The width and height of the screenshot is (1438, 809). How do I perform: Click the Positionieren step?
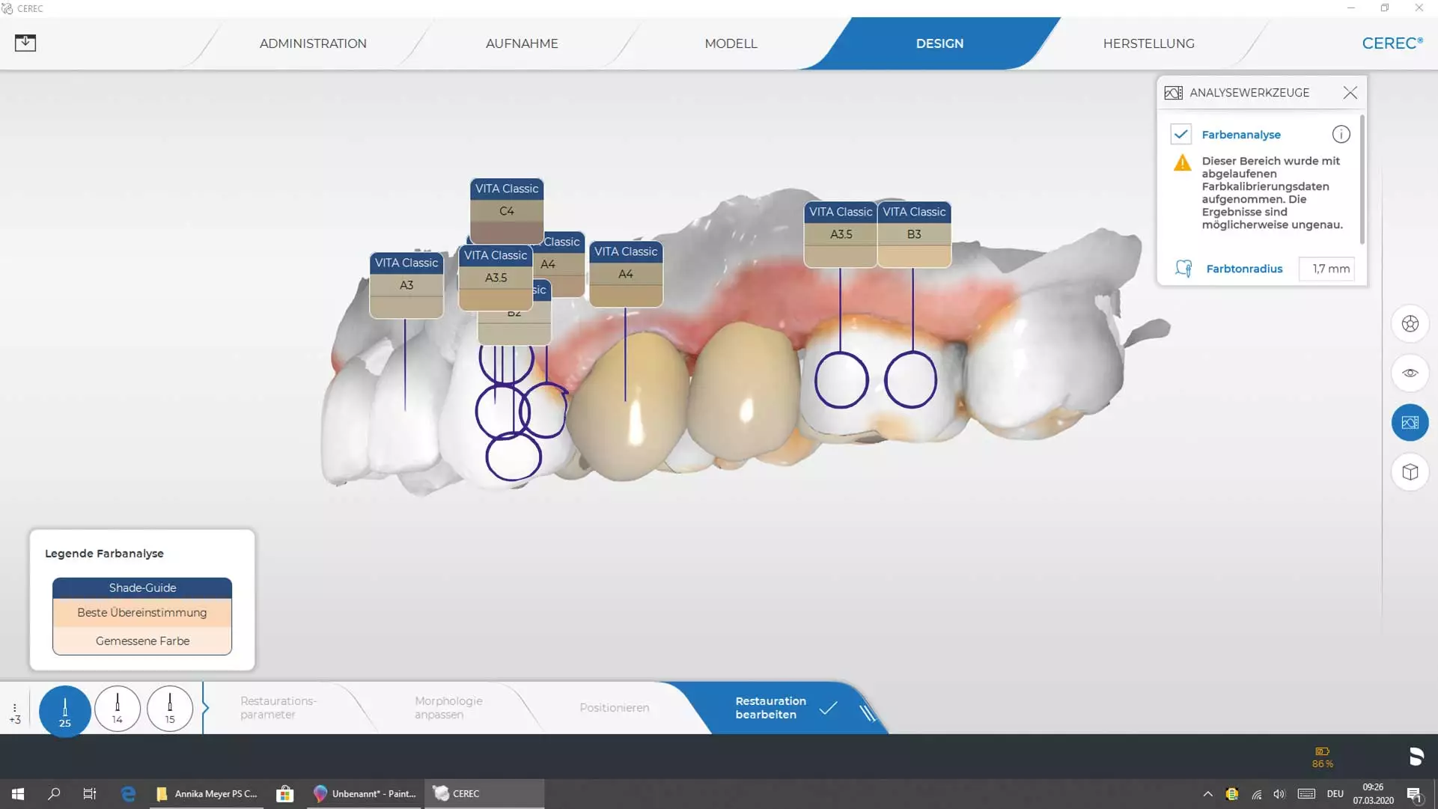(614, 707)
